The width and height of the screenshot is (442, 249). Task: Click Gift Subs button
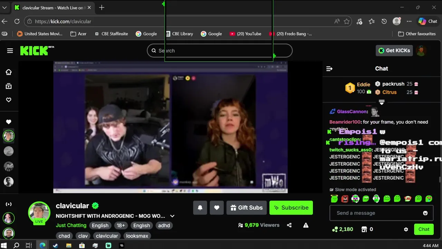pyautogui.click(x=247, y=208)
